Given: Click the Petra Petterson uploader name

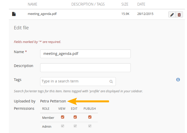Looking at the screenshot, I should coord(53,101).
